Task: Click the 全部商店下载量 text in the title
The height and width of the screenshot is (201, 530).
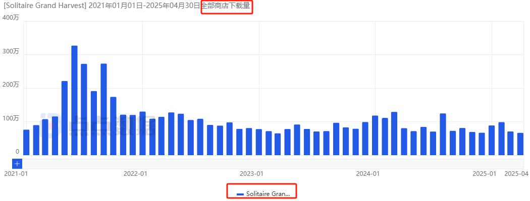Action: [226, 6]
